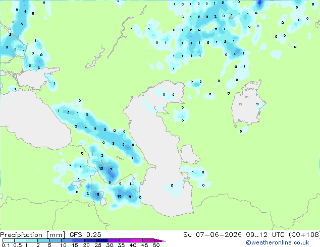The height and width of the screenshot is (247, 320).
Task: Click the 2–5 mm legend color swatch
Action: [x=44, y=240]
